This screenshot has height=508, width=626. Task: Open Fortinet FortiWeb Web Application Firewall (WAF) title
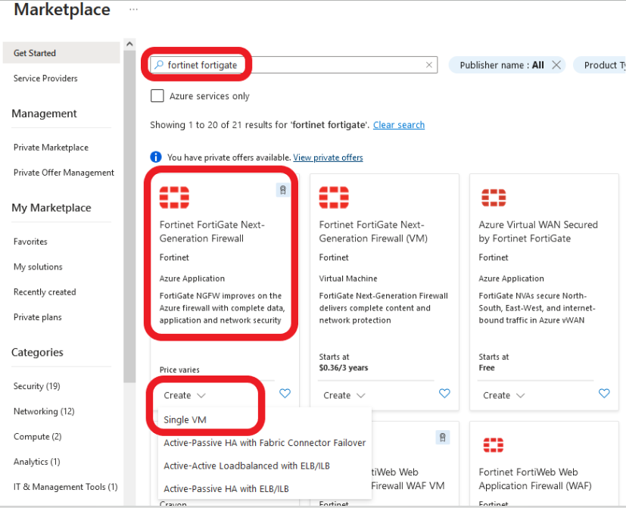click(x=535, y=478)
